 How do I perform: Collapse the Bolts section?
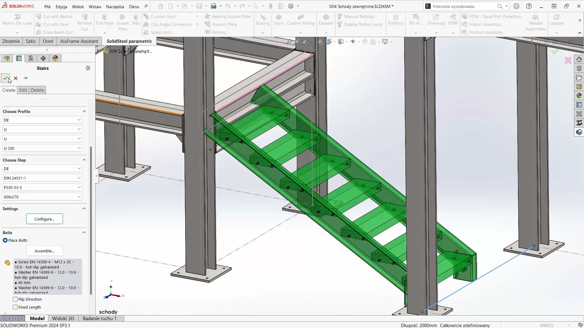tap(84, 232)
